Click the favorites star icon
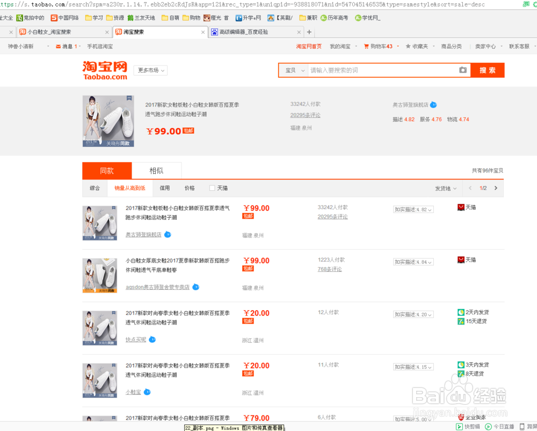The height and width of the screenshot is (431, 537). (x=408, y=46)
